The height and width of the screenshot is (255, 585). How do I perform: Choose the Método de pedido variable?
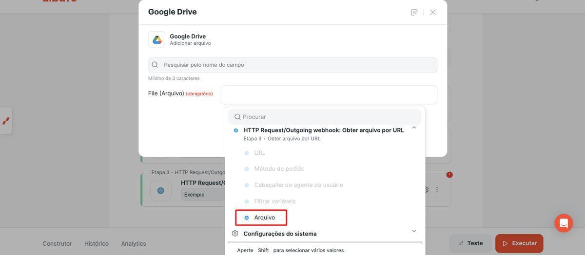click(x=279, y=169)
